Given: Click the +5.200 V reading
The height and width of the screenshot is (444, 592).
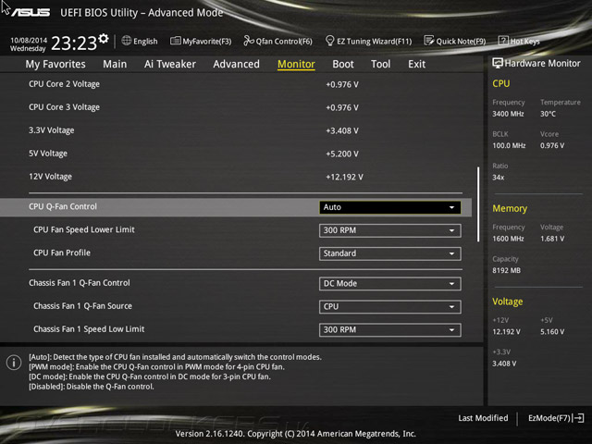Looking at the screenshot, I should click(342, 154).
